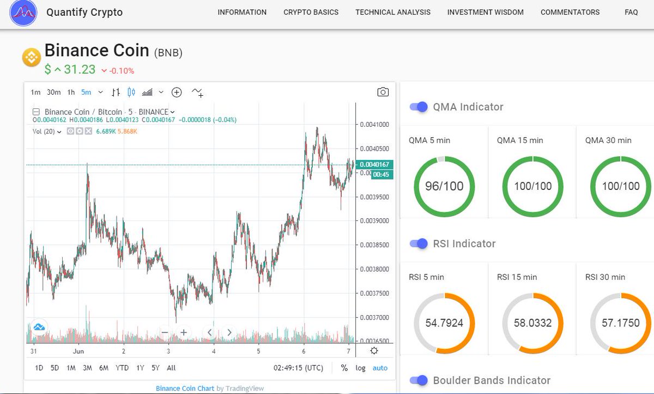Expand the Vol (20) indicator dropdown
The height and width of the screenshot is (394, 654).
tap(59, 131)
